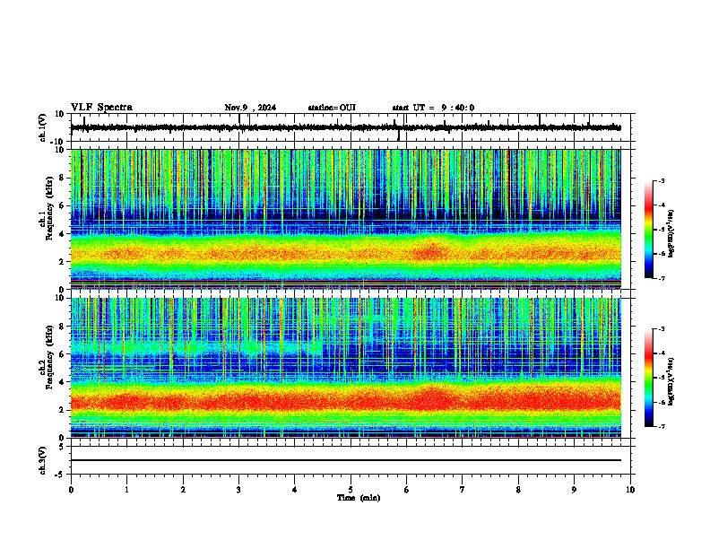Click the "VLF Spectra" plot title
Viewport: 710px width, 549px height.
101,108
